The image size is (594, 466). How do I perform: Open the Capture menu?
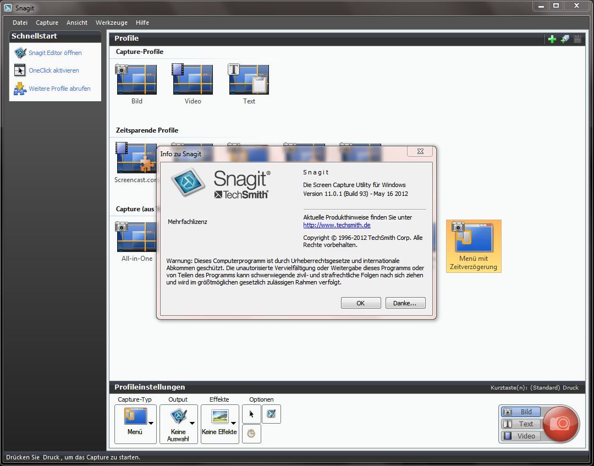[x=47, y=23]
